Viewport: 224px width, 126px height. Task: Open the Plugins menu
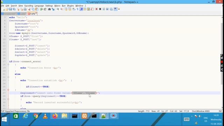point(70,6)
